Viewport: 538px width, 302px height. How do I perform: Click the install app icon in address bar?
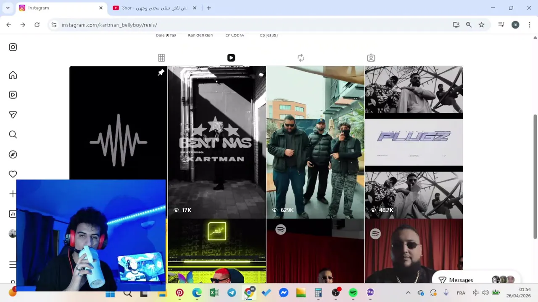pyautogui.click(x=456, y=25)
